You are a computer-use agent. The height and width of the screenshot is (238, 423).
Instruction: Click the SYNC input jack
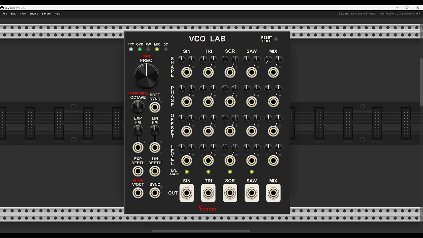pyautogui.click(x=155, y=193)
